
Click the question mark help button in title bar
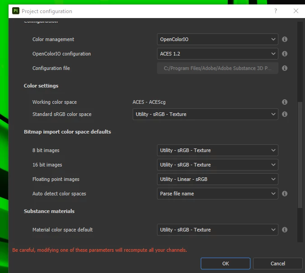click(275, 11)
